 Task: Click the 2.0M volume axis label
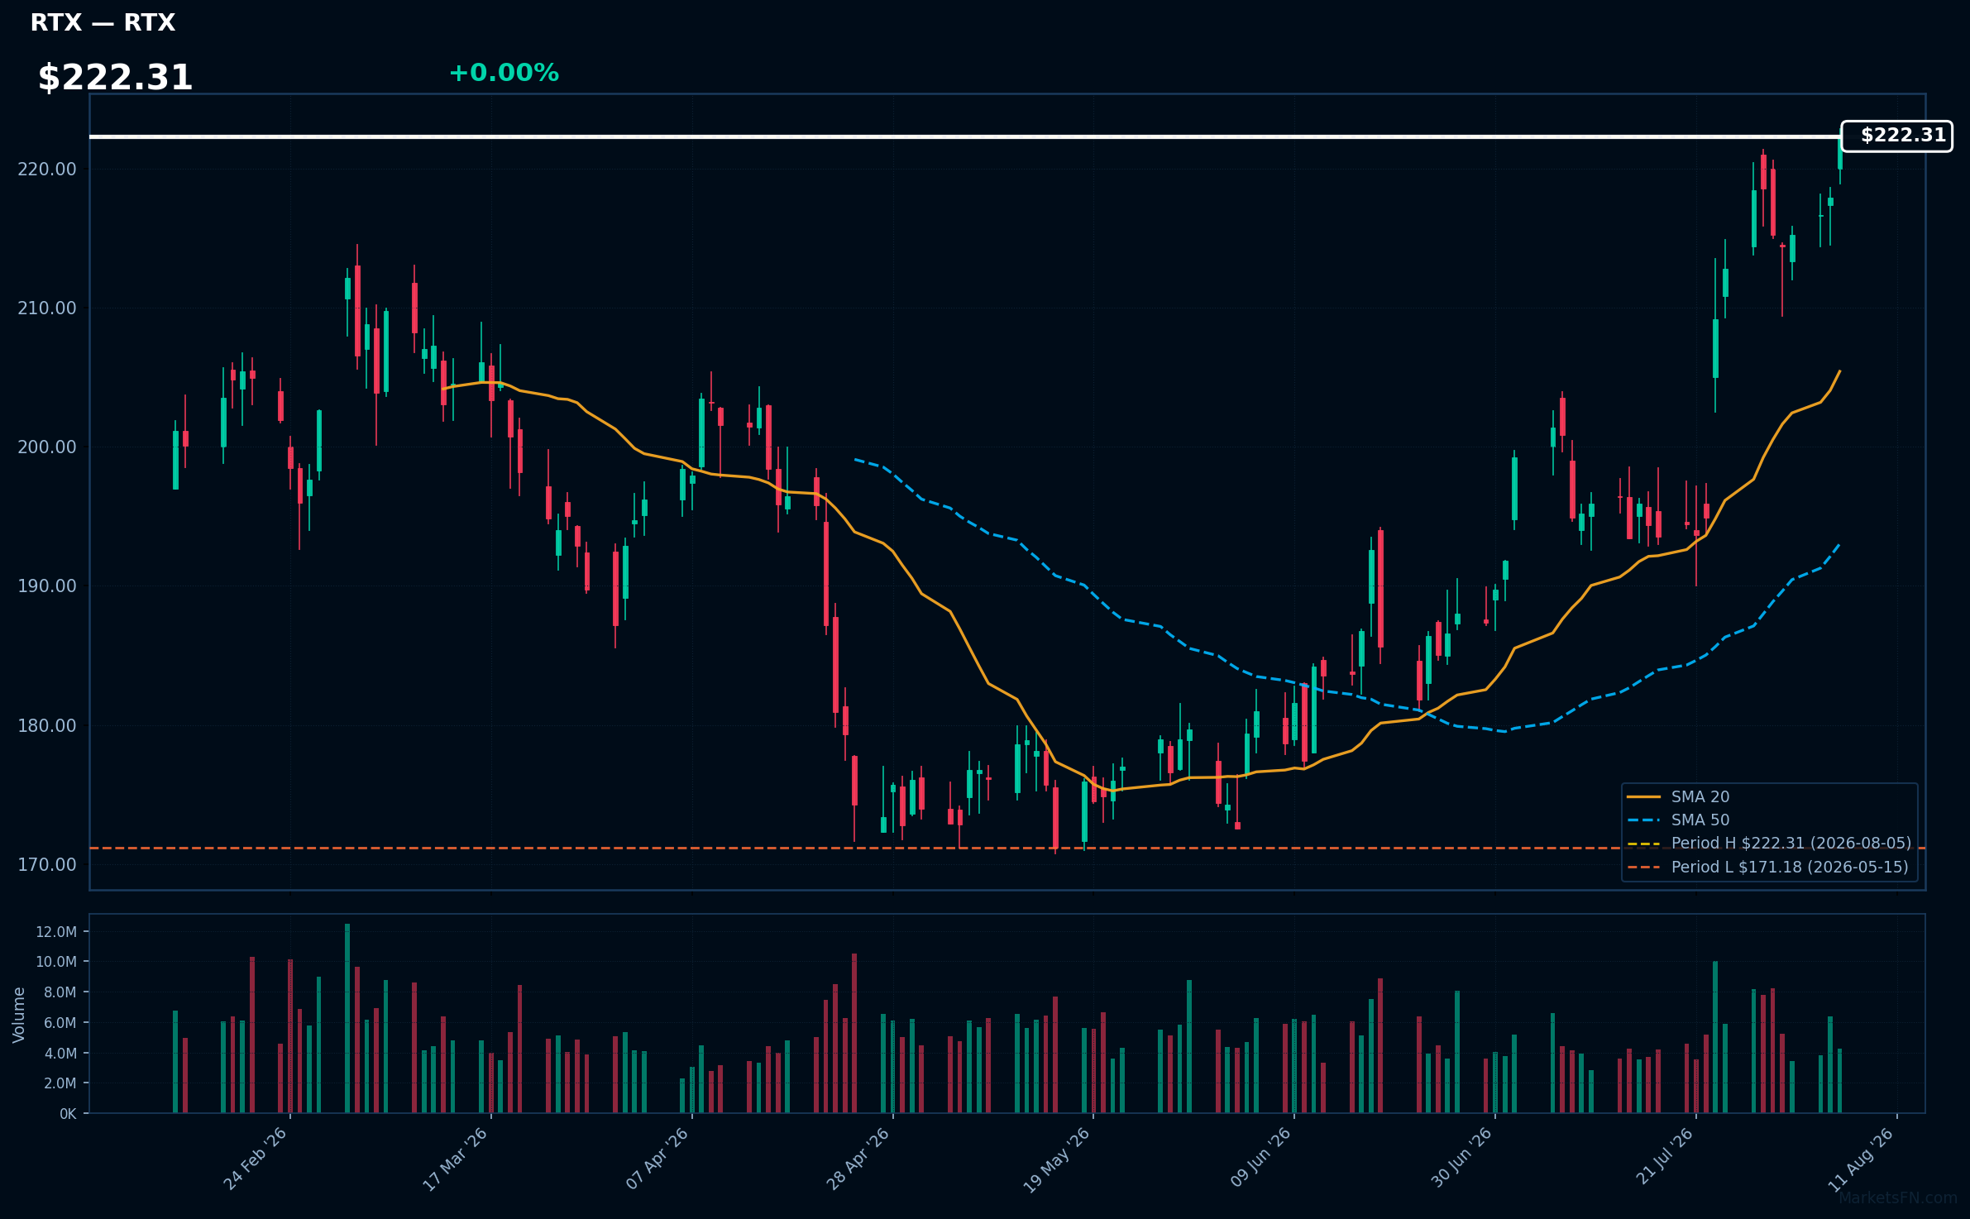click(x=60, y=1083)
